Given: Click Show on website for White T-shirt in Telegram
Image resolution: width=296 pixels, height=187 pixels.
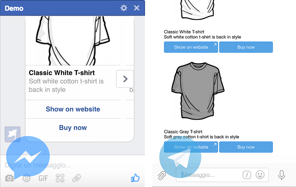Looking at the screenshot, I should 191,47.
